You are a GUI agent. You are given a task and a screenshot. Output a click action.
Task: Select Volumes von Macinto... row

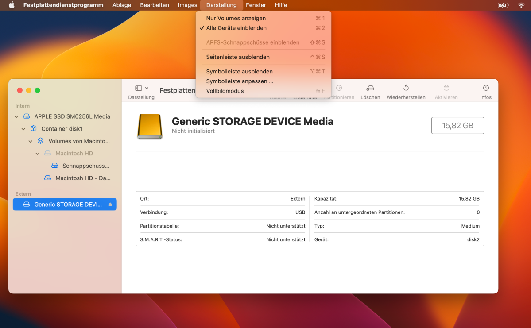click(x=65, y=141)
